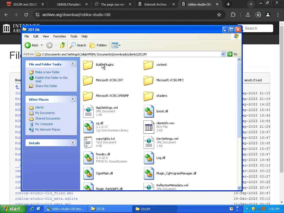
Task: Switch to the OldRBLXTemplate browser tab
Action: (x=69, y=4)
